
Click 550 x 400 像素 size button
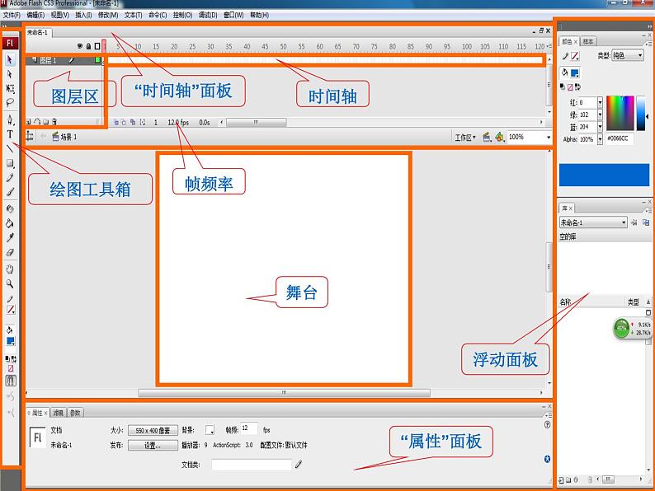[x=153, y=431]
